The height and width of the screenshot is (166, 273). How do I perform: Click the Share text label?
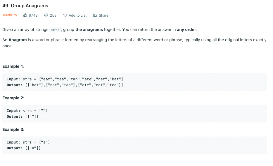click(x=103, y=15)
